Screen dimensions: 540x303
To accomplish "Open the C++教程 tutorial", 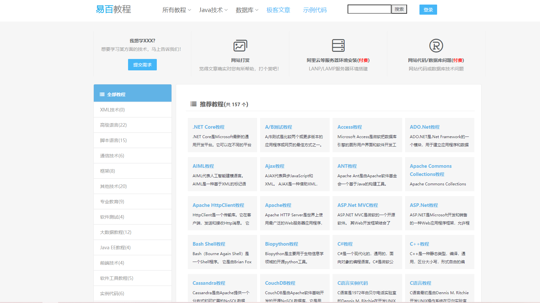I will click(x=419, y=244).
